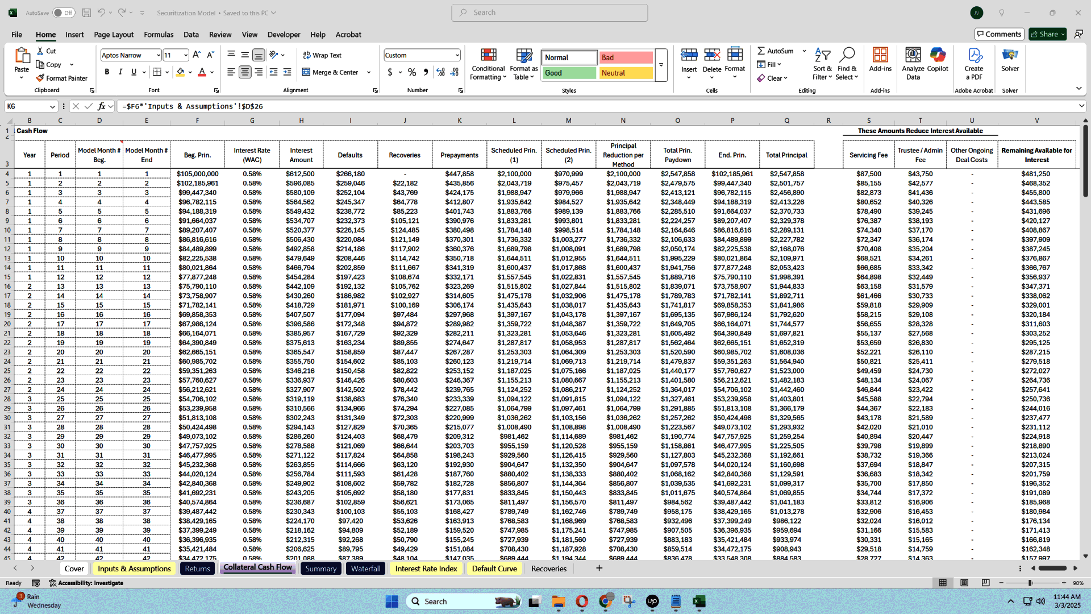
Task: Open Inputs & Assumptions sheet tab
Action: pyautogui.click(x=134, y=569)
